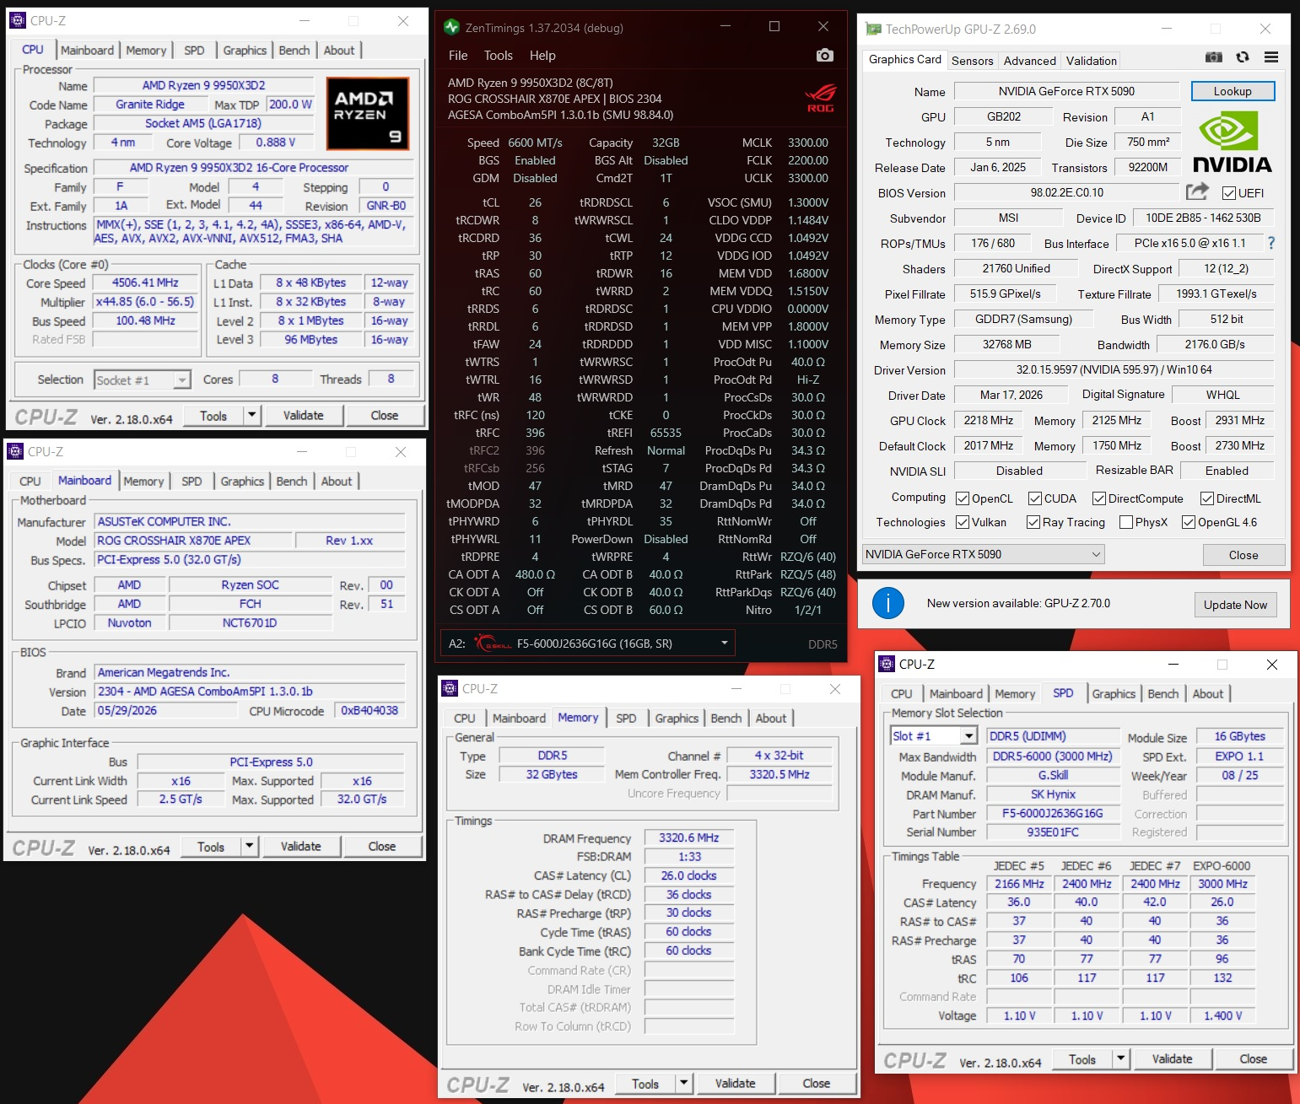Image resolution: width=1300 pixels, height=1104 pixels.
Task: Click the Close button in GPU-Z
Action: (1243, 555)
